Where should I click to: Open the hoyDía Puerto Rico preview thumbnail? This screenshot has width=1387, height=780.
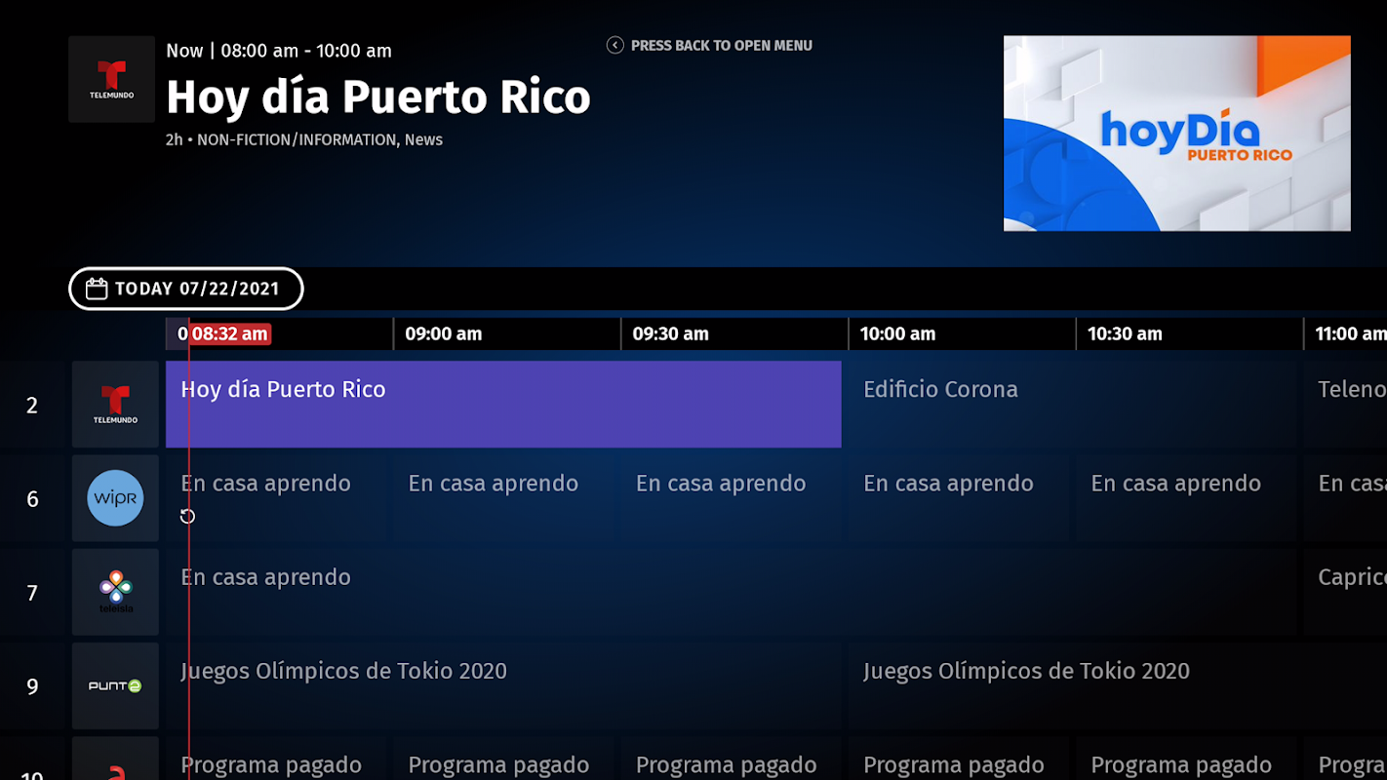point(1177,134)
